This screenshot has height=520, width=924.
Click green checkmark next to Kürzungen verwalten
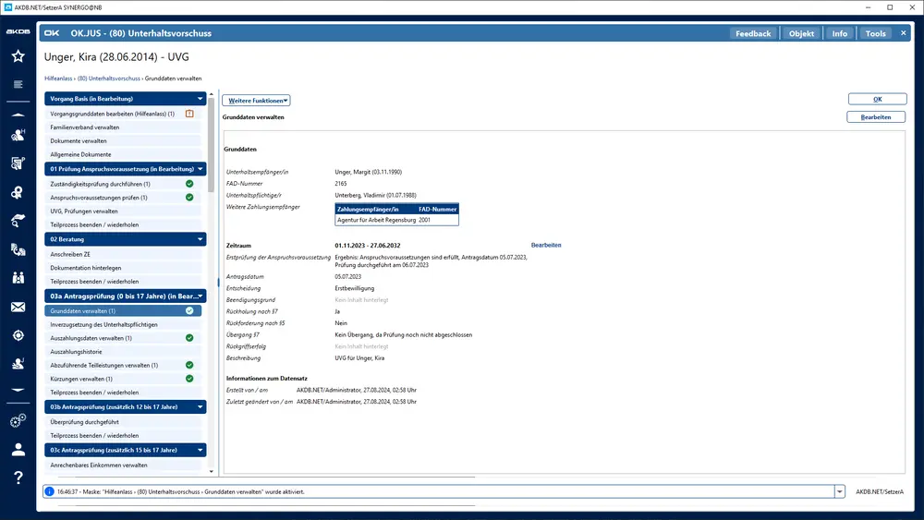pos(189,379)
